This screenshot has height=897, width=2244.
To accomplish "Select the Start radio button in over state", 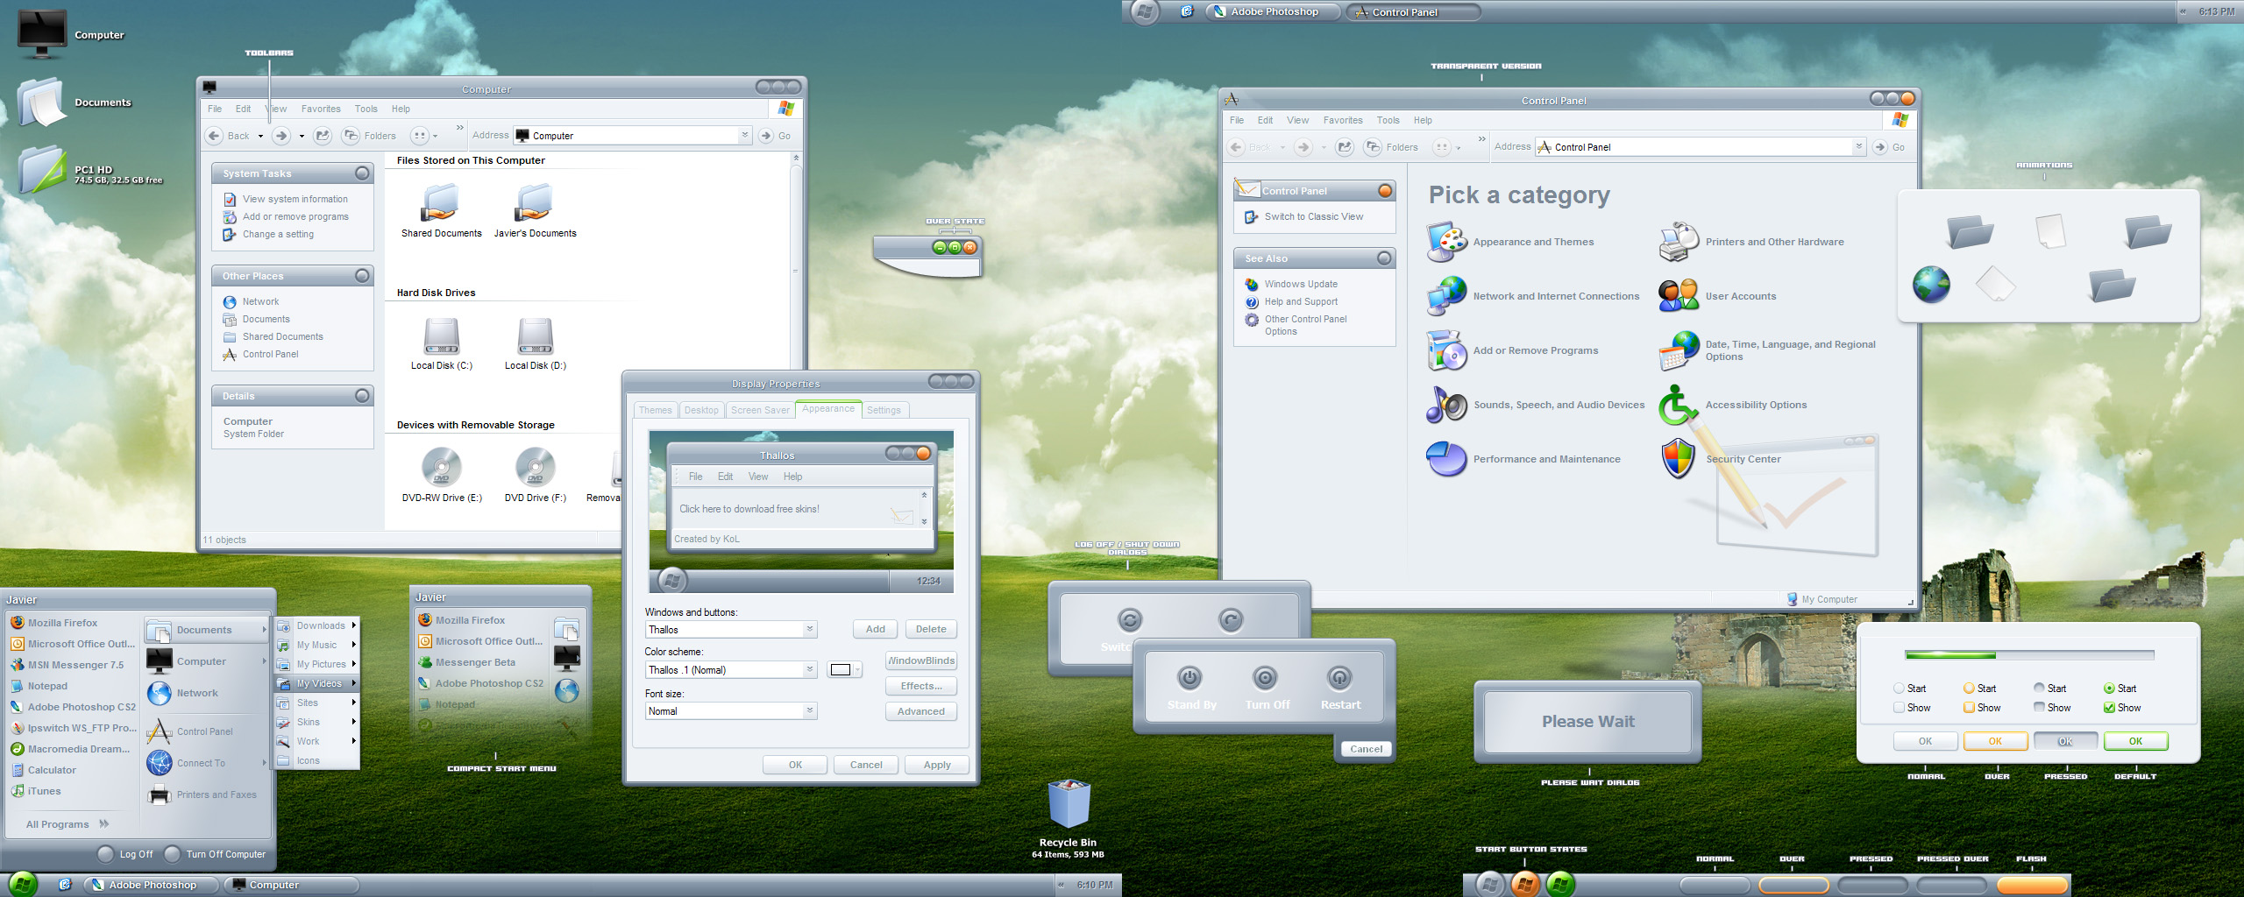I will (1969, 689).
